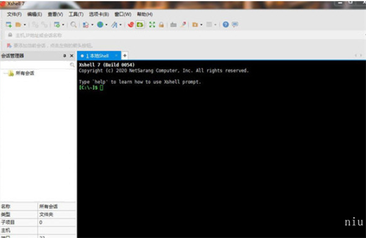The image size is (366, 238).
Task: Select the 所有会话 folder in tree
Action: pos(25,74)
